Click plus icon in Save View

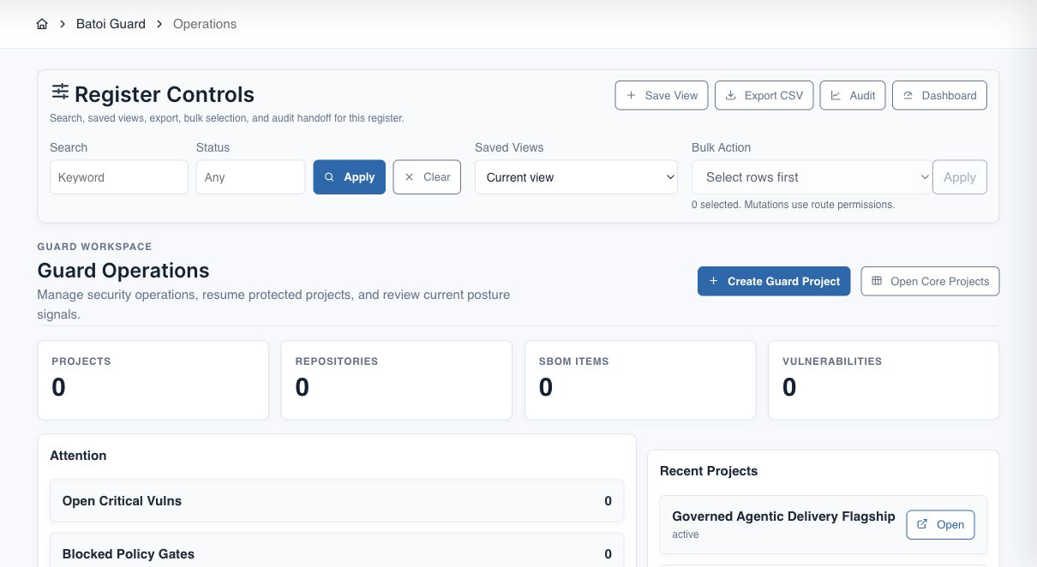pyautogui.click(x=632, y=95)
